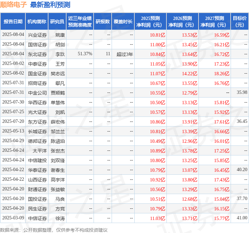249x233 pixels.
Task: Click 2027 forecast 15.04亿
Action: pyautogui.click(x=222, y=199)
